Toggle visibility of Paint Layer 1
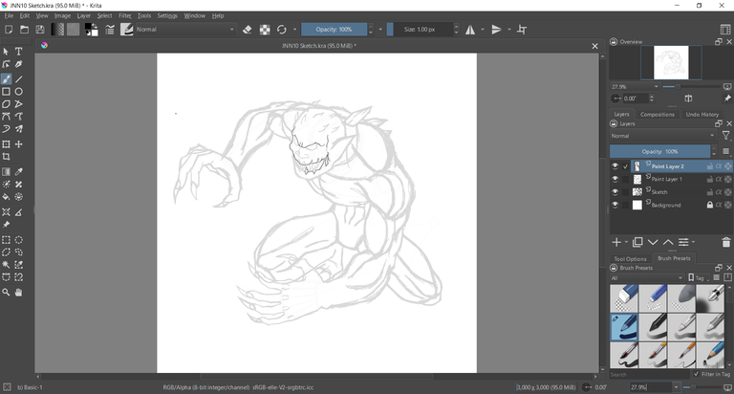 tap(615, 179)
